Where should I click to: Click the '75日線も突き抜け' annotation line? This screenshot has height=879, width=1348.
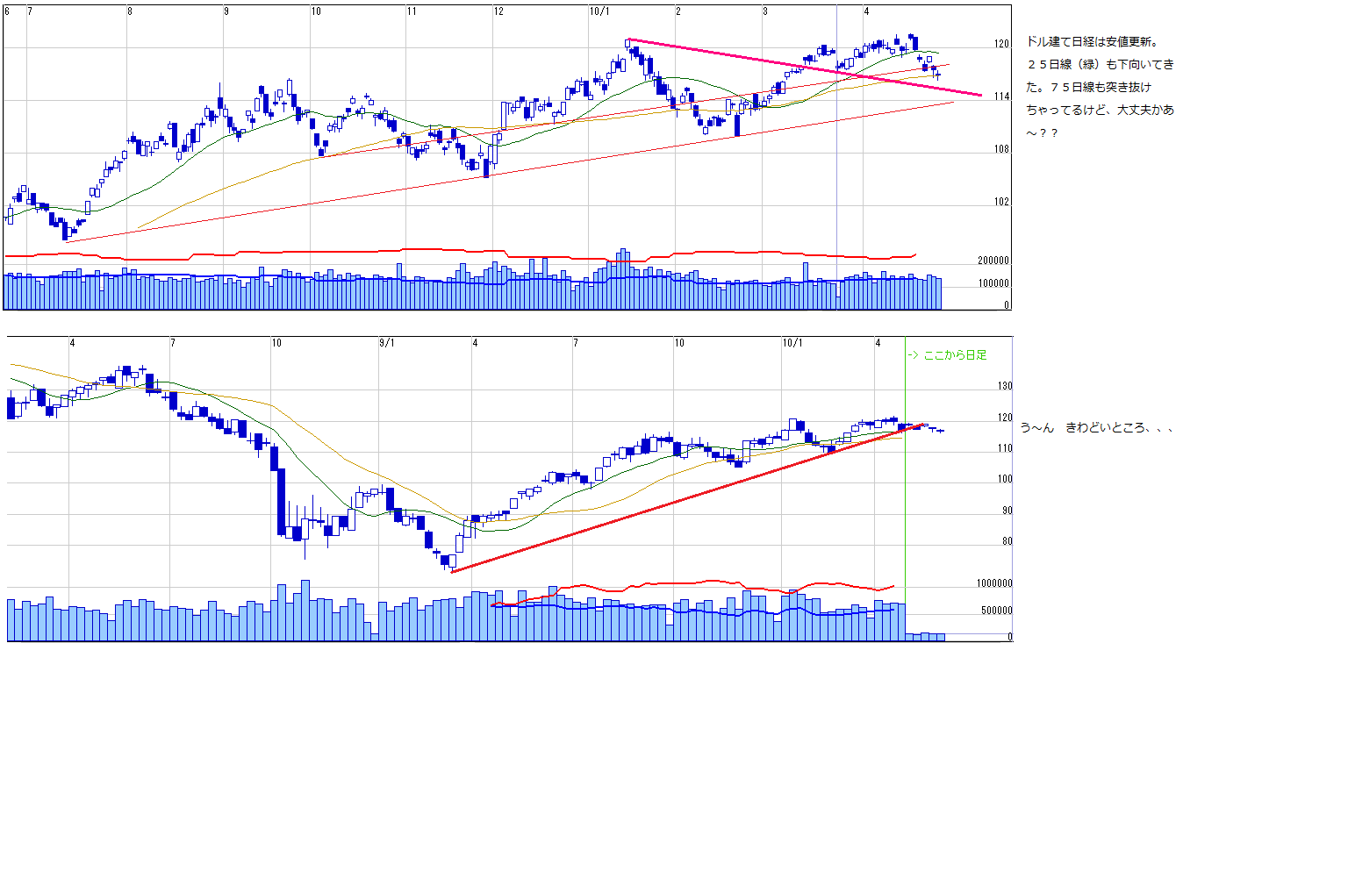pyautogui.click(x=1100, y=88)
